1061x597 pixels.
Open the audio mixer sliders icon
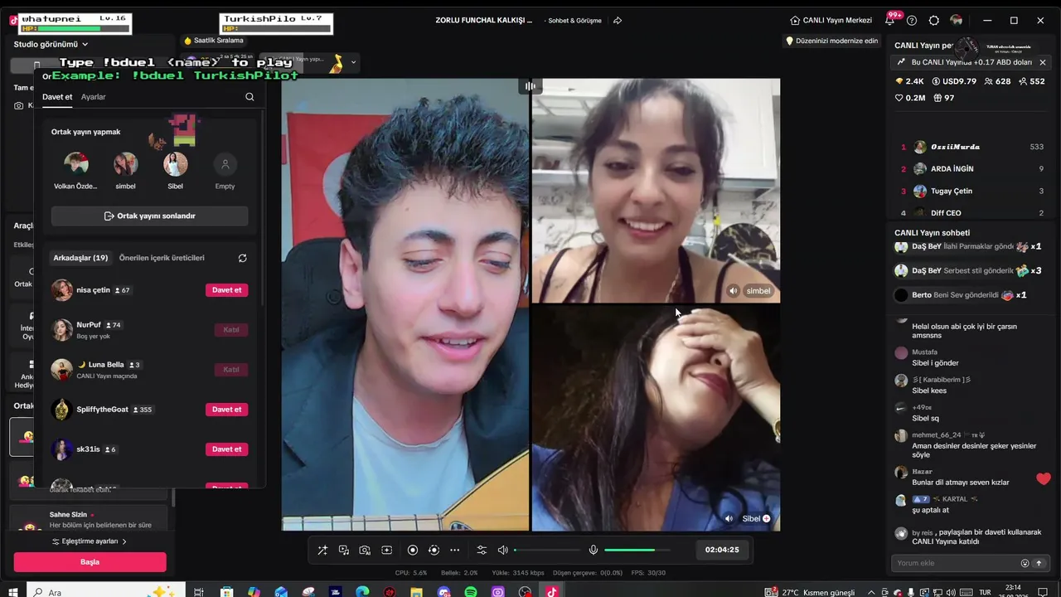point(482,550)
